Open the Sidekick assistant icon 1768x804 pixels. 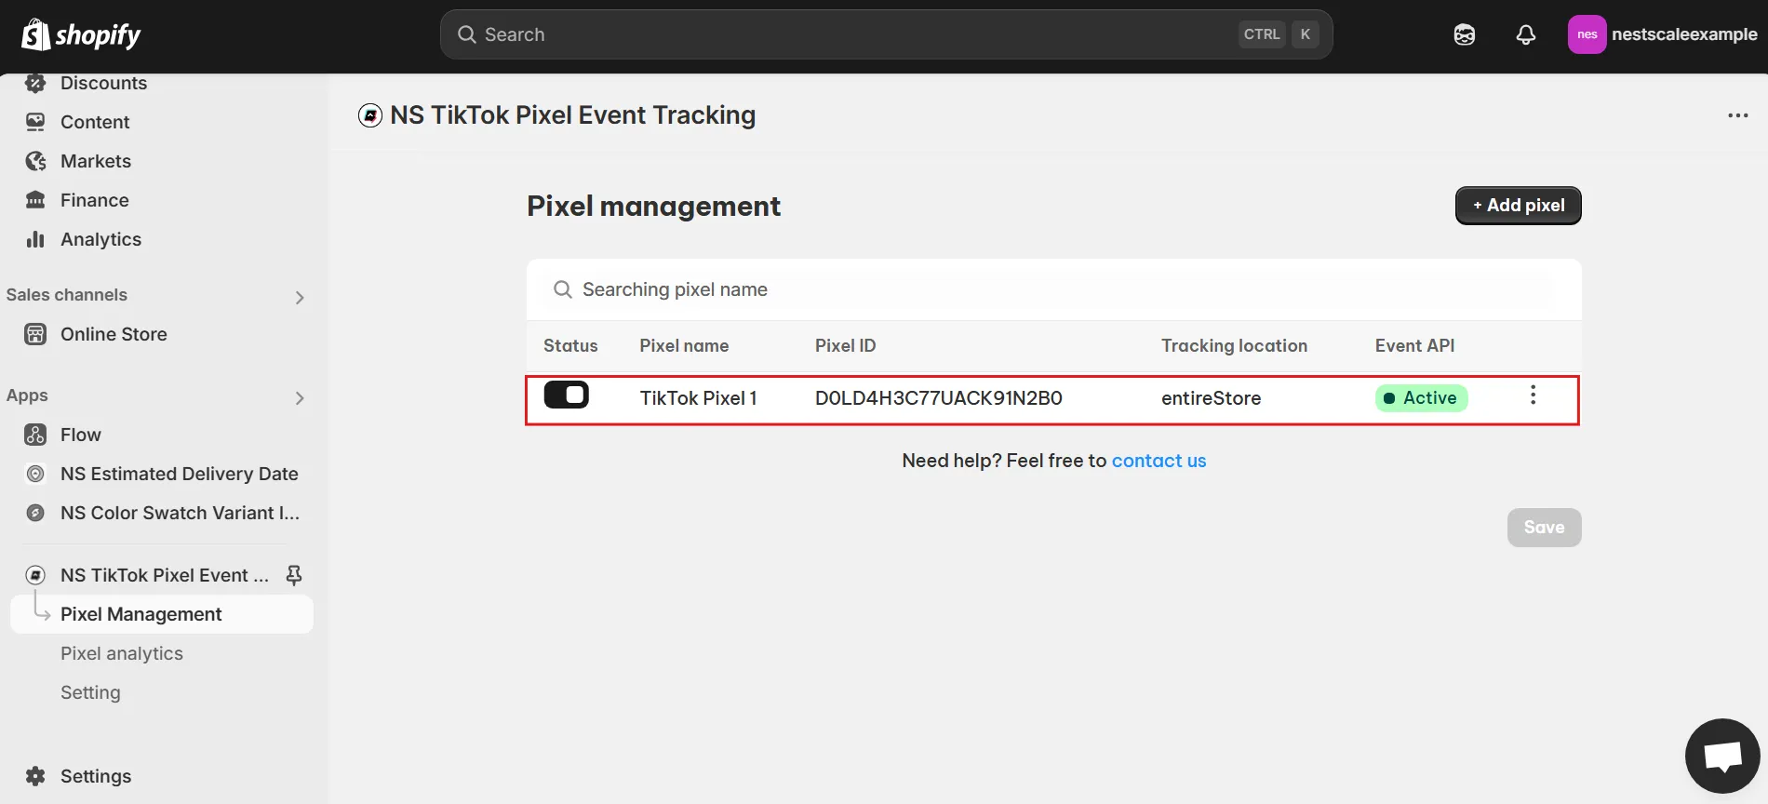(1464, 34)
